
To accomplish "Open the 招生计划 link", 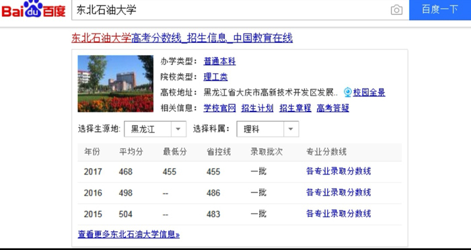I will [x=257, y=108].
